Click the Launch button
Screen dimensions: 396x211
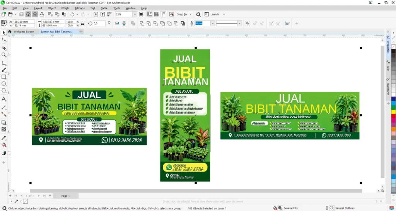[x=212, y=14]
